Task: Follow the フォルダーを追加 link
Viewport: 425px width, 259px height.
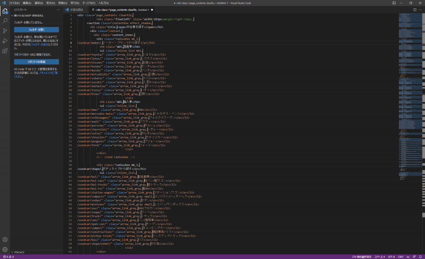Action: (x=40, y=44)
